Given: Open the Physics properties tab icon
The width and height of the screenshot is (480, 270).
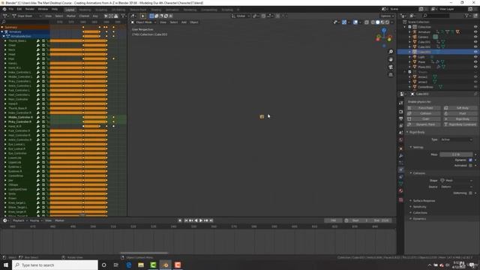Looking at the screenshot, I should click(x=401, y=169).
